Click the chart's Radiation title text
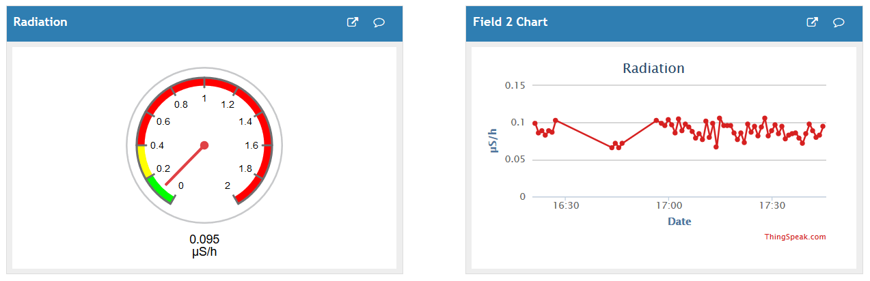The height and width of the screenshot is (281, 870). point(653,68)
